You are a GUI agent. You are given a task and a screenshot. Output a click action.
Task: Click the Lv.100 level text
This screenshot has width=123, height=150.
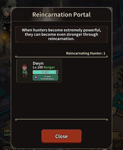click(x=38, y=67)
